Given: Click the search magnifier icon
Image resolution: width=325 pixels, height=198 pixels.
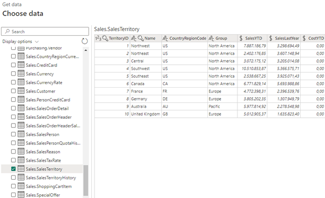Looking at the screenshot, I should pyautogui.click(x=8, y=32).
